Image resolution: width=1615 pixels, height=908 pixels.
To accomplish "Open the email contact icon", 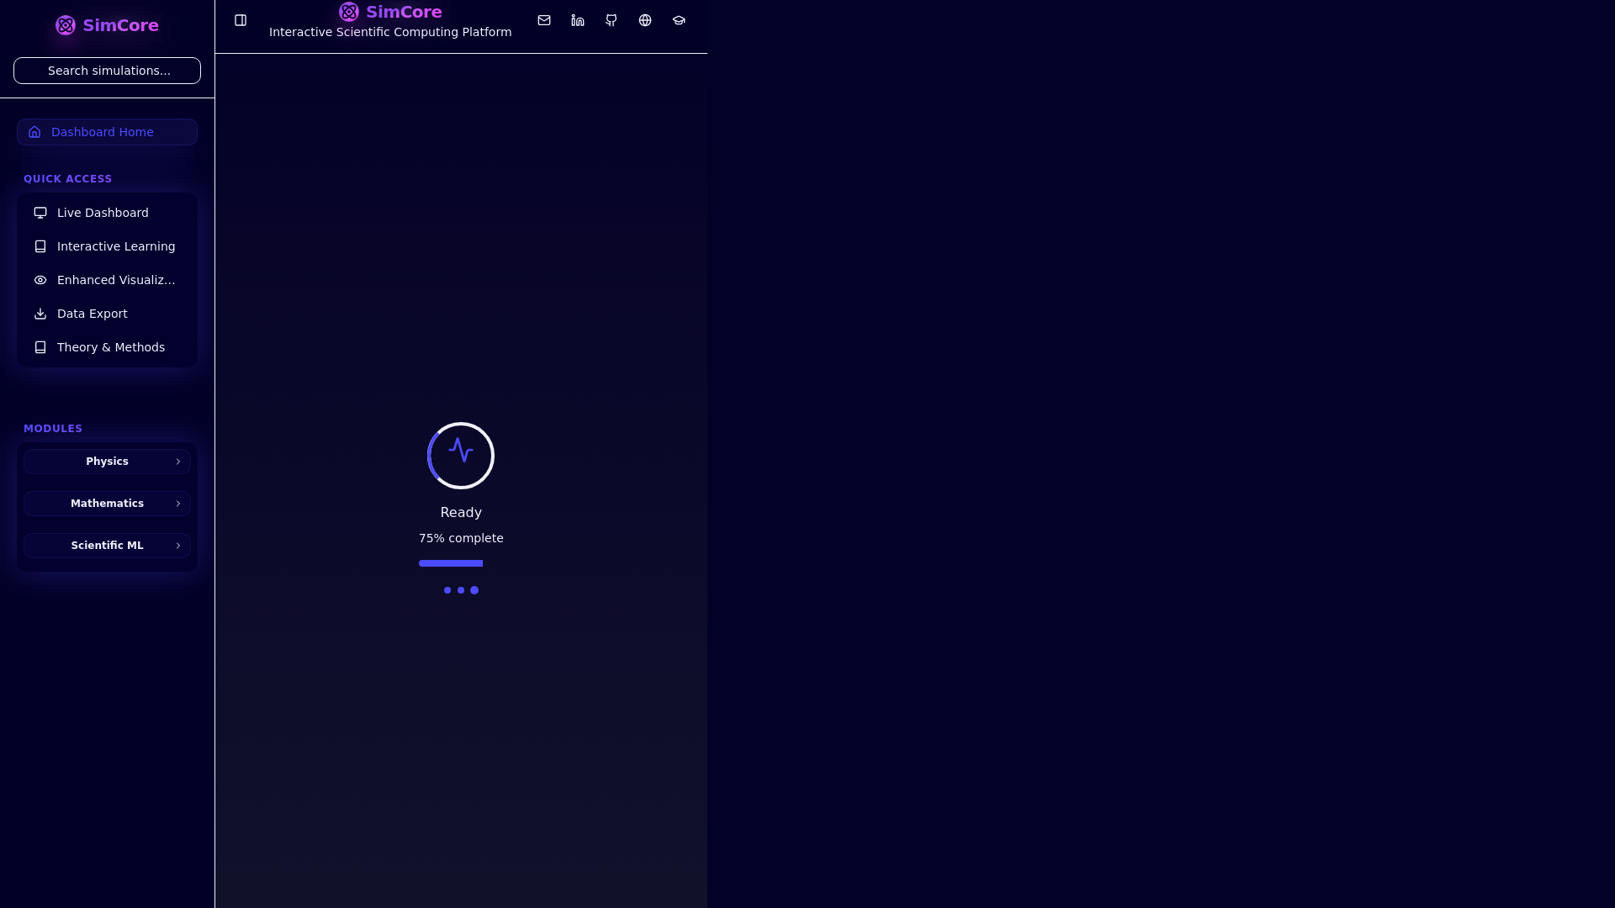I will tap(544, 20).
